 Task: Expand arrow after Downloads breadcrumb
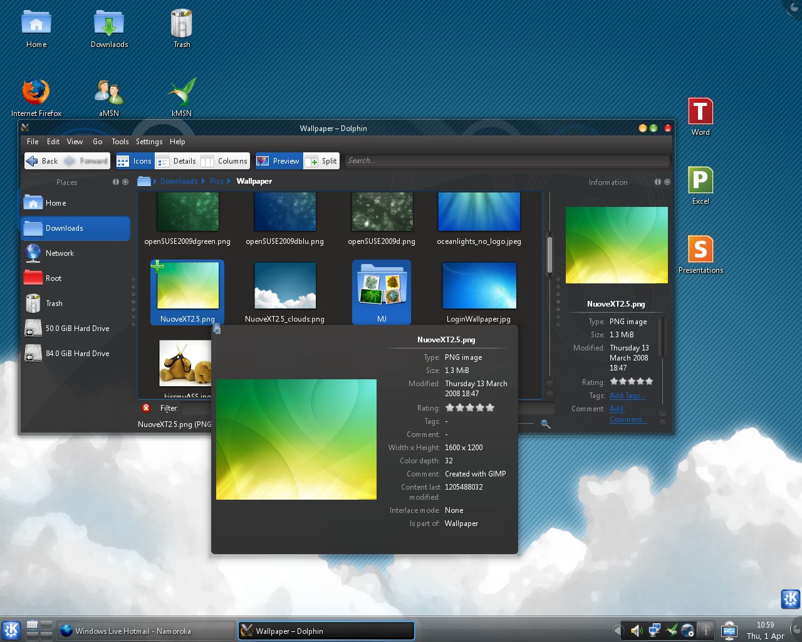(x=203, y=181)
